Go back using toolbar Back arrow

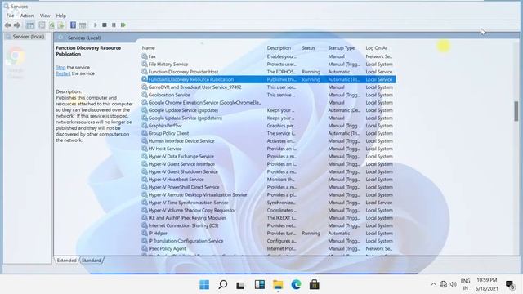[7, 25]
